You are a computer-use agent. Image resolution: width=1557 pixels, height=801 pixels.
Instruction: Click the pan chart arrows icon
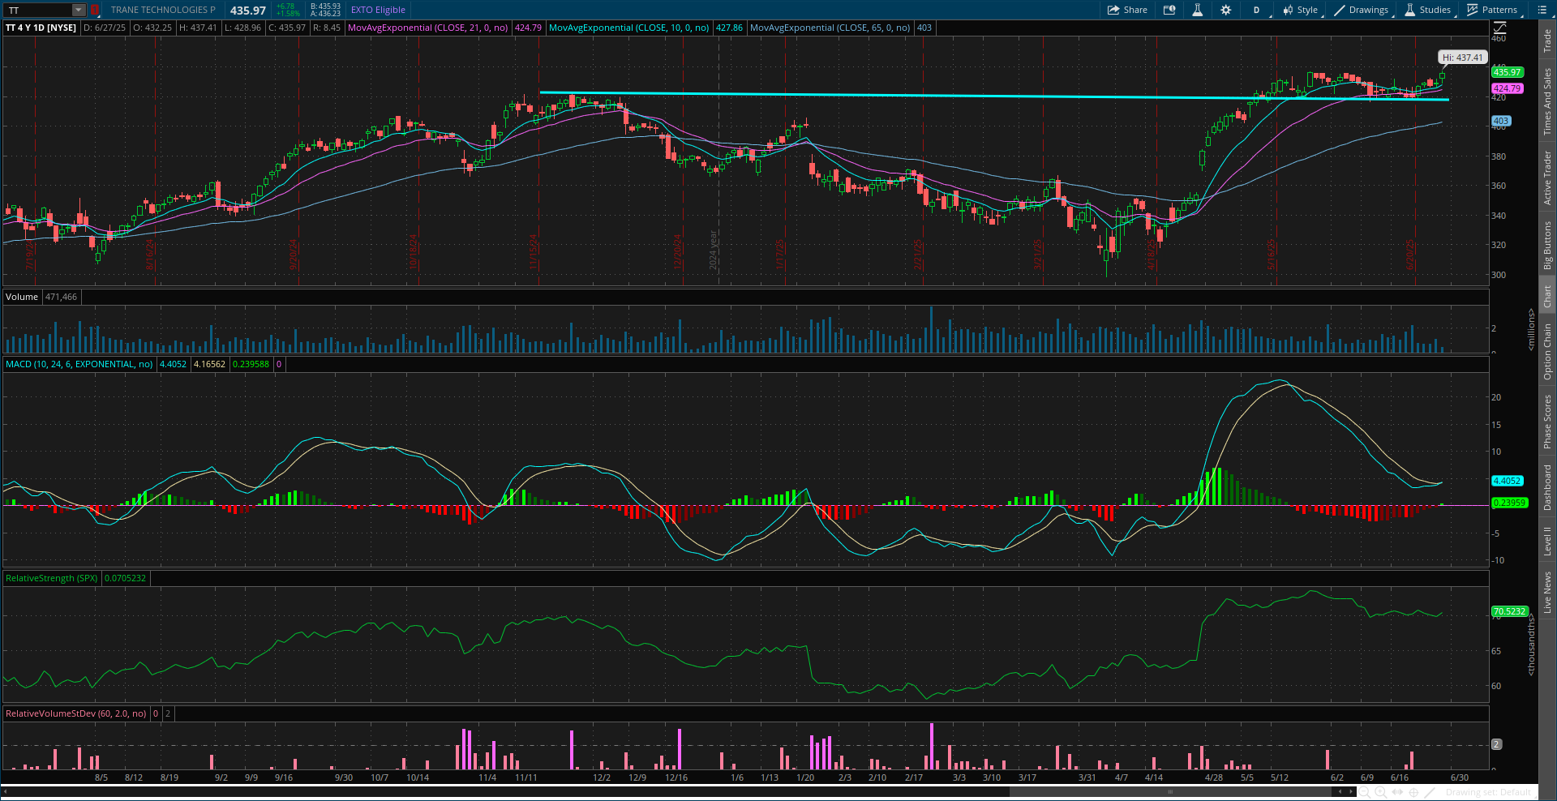[1397, 792]
